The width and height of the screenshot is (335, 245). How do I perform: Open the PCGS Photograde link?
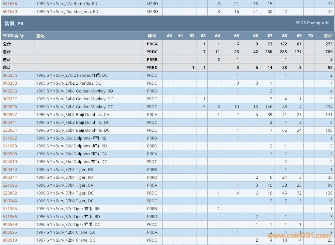[x=312, y=23]
